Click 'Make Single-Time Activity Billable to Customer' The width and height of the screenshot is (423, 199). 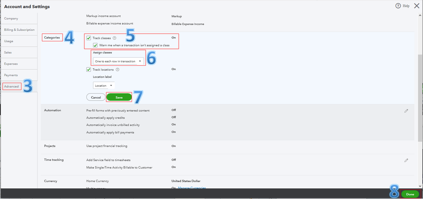click(119, 167)
